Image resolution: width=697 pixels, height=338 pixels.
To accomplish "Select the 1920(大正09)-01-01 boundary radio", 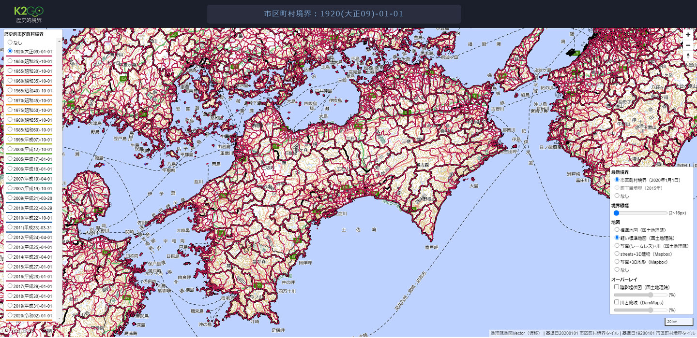I will click(x=10, y=51).
